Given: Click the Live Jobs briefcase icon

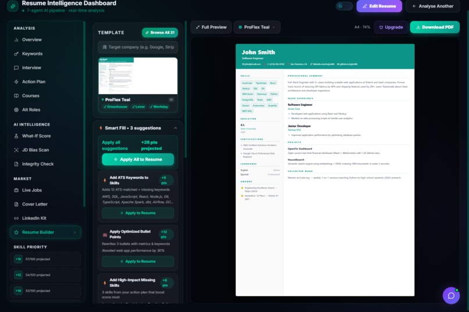Looking at the screenshot, I should click(16, 191).
